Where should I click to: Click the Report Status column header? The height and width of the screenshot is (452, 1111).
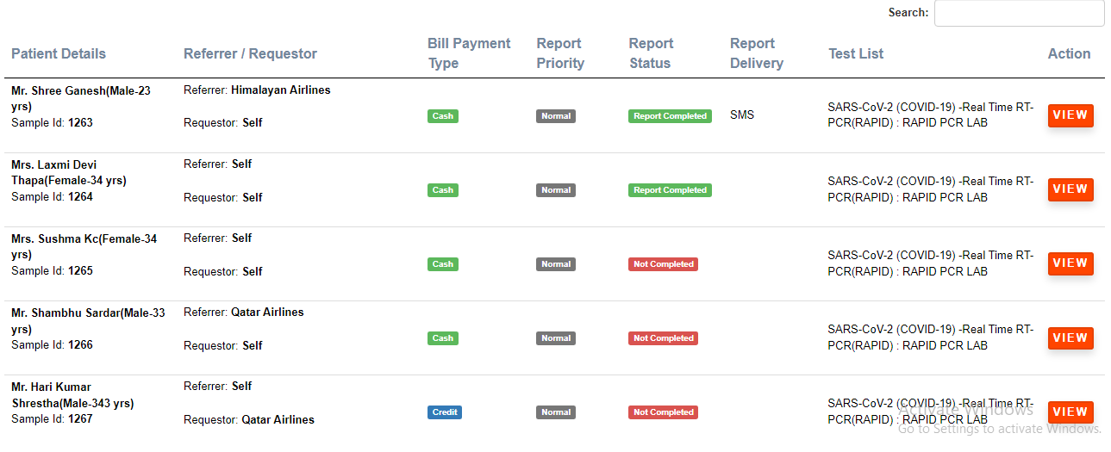651,53
